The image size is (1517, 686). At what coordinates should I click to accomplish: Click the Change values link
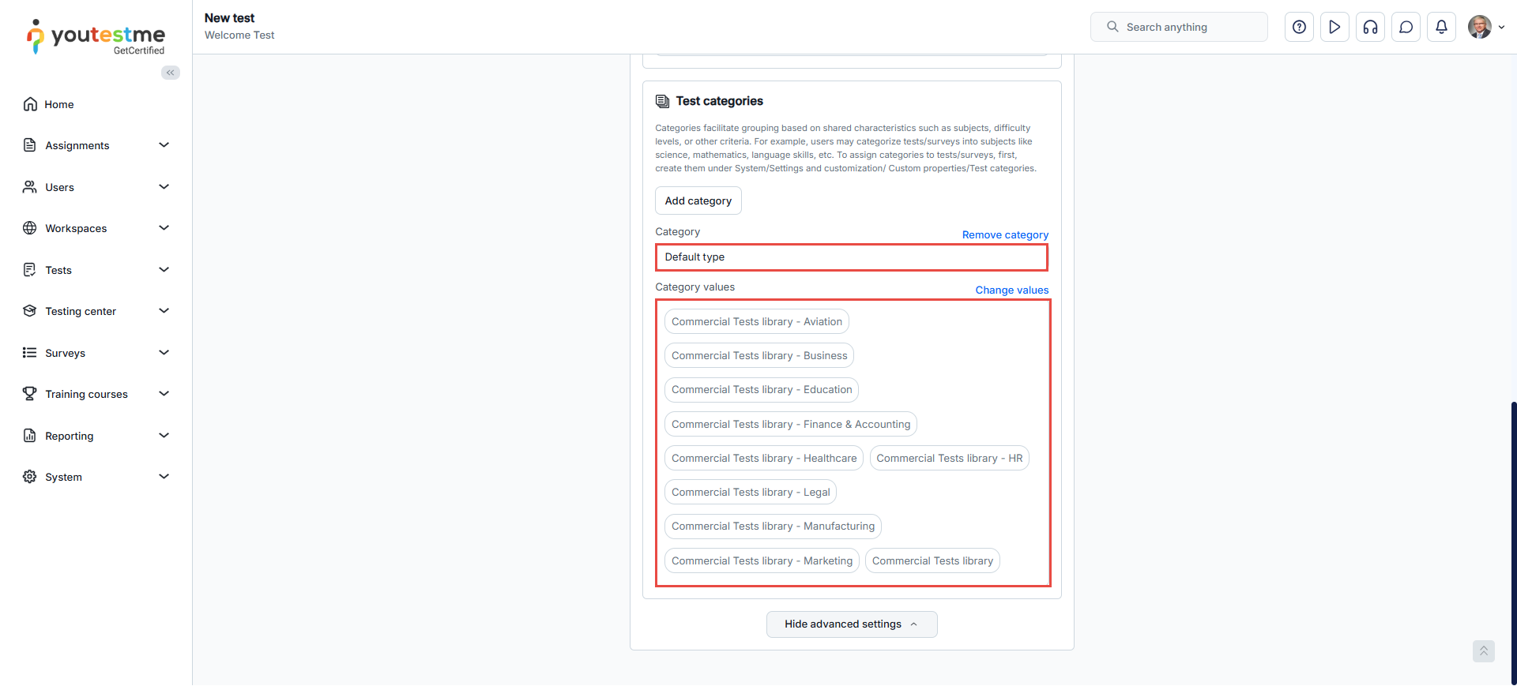[x=1011, y=290]
